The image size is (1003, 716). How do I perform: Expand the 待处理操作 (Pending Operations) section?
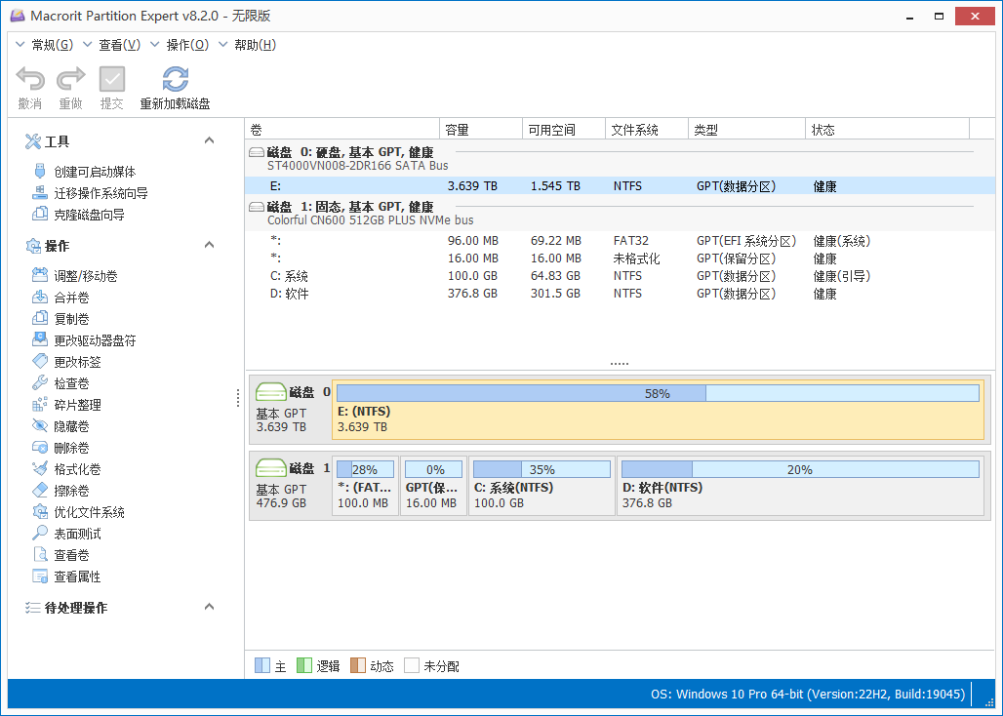[209, 607]
